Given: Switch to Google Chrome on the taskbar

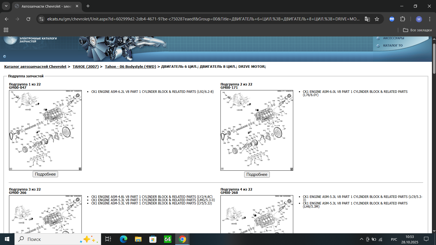Looking at the screenshot, I should tap(182, 239).
